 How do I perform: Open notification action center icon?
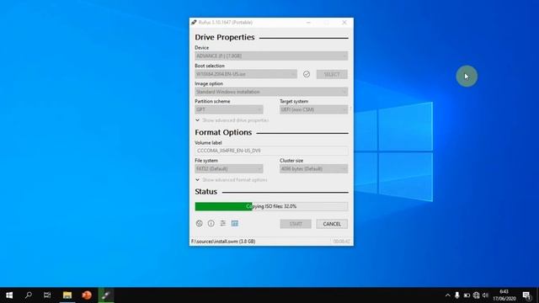pyautogui.click(x=526, y=295)
